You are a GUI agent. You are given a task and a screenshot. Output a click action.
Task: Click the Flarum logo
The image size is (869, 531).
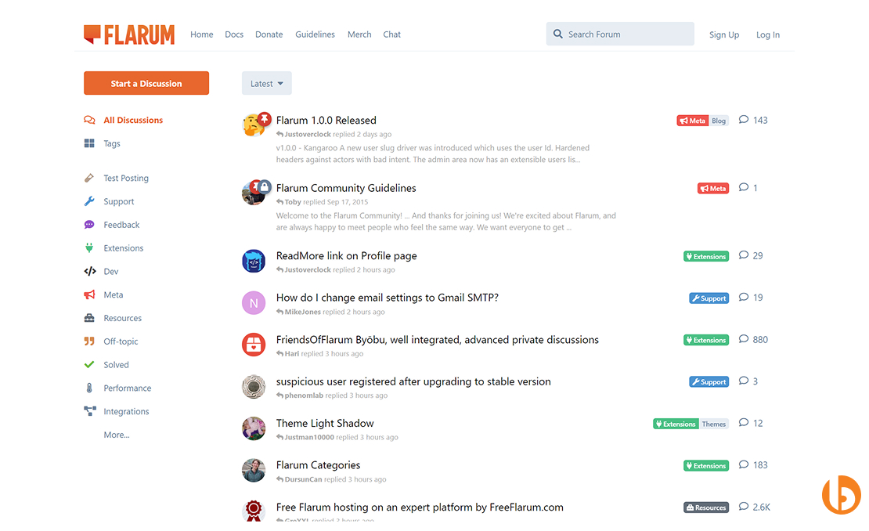click(x=129, y=34)
